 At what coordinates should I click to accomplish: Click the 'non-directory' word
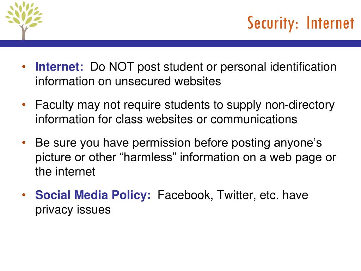point(300,105)
